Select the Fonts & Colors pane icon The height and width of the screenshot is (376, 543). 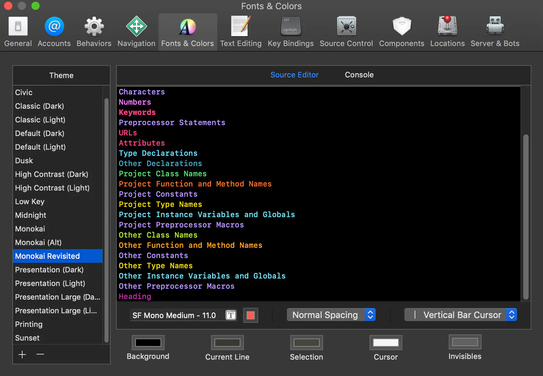(x=187, y=31)
